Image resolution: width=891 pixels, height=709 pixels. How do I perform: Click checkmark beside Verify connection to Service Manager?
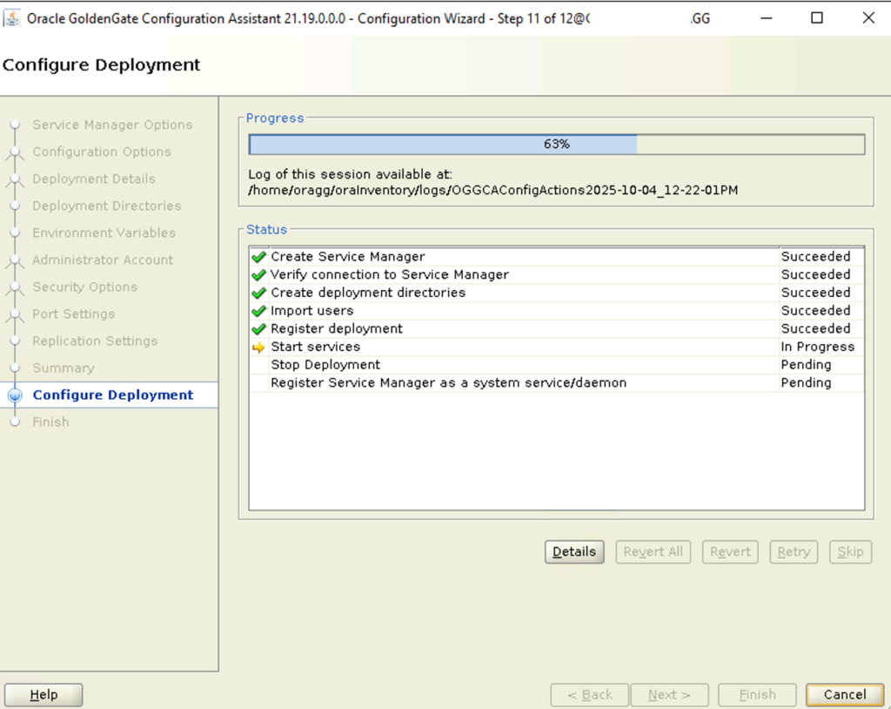pyautogui.click(x=258, y=275)
